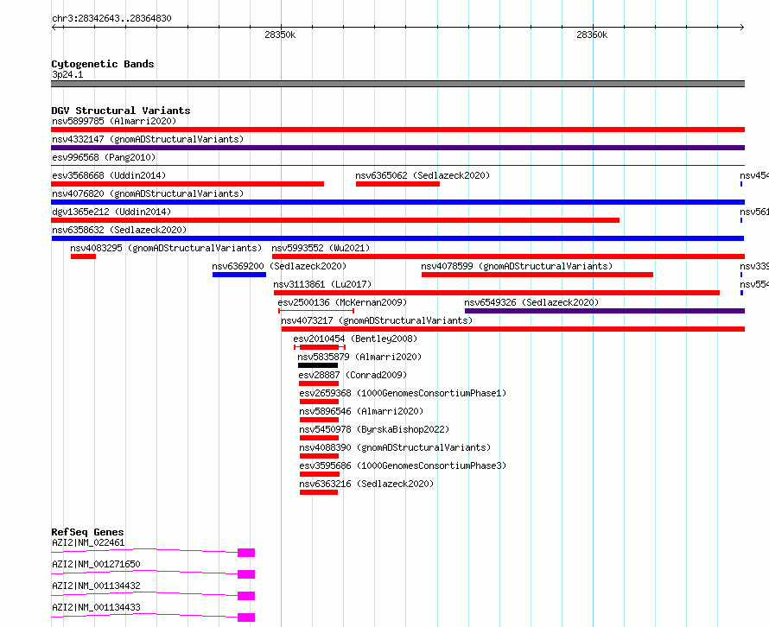Click the right arrow of the ruler

[741, 28]
